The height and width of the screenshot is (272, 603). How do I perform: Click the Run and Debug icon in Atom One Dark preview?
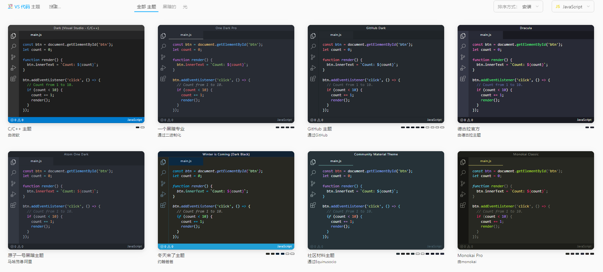coord(13,194)
